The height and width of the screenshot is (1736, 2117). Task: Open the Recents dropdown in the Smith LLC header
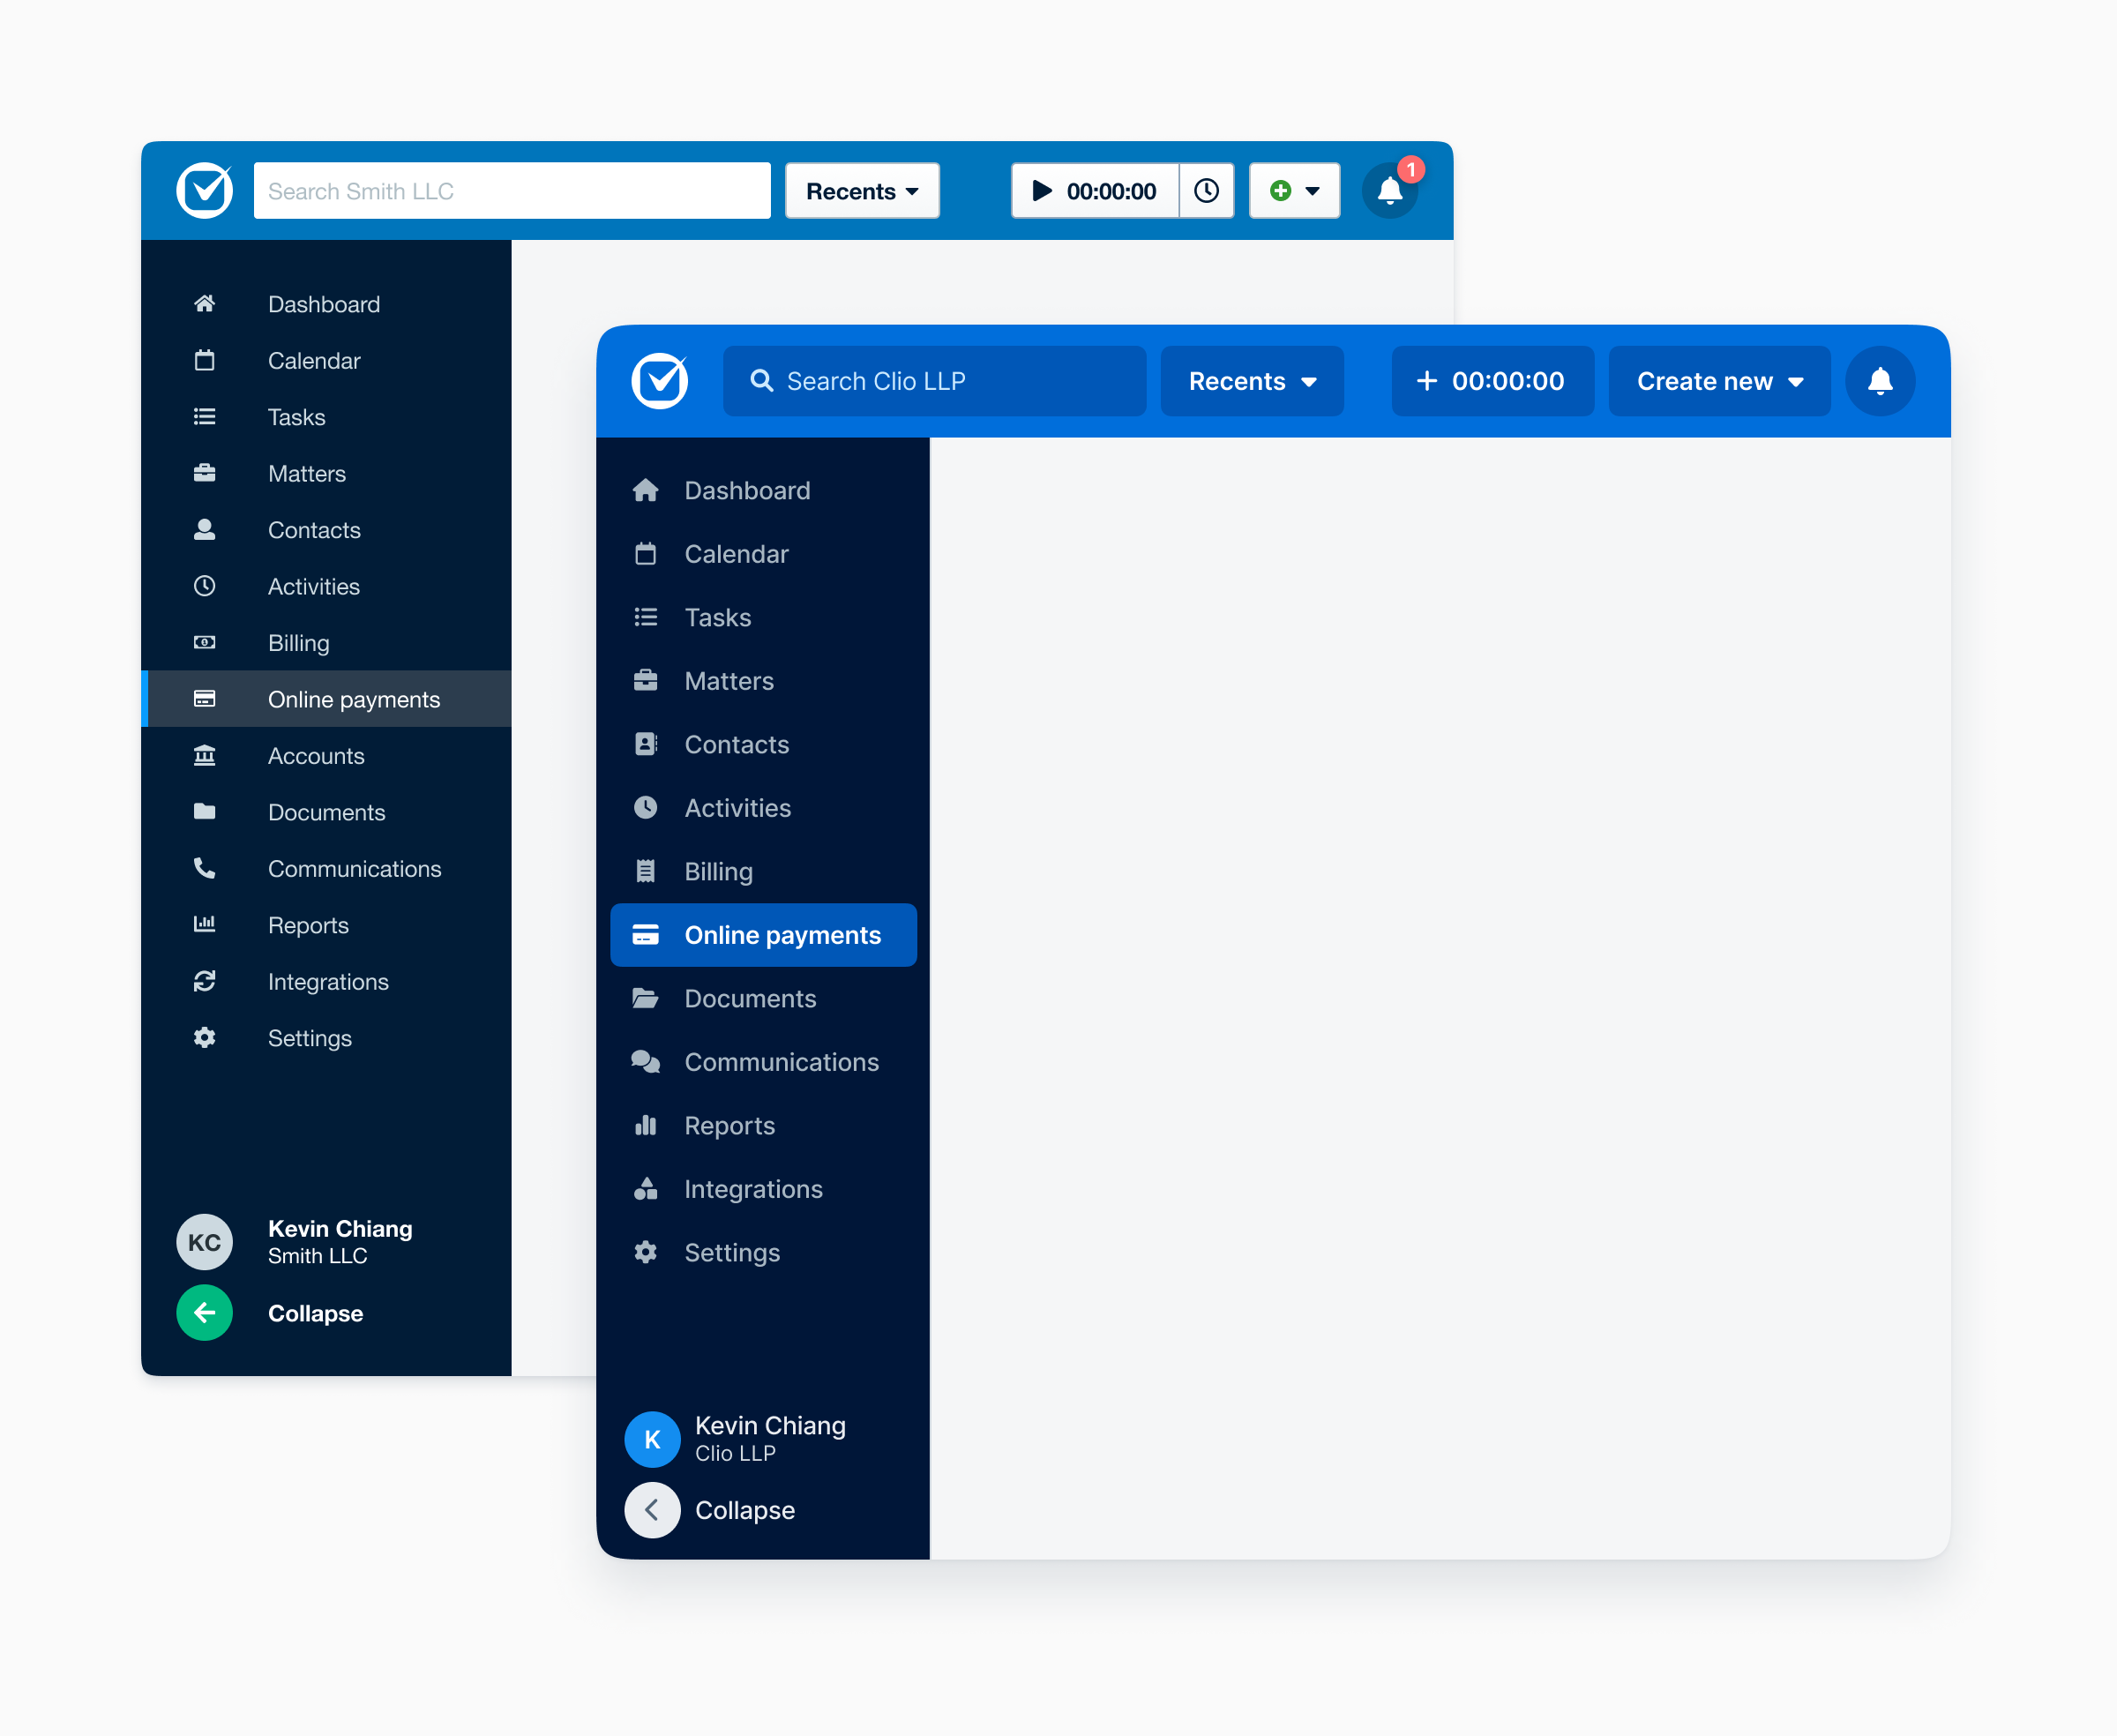coord(862,190)
